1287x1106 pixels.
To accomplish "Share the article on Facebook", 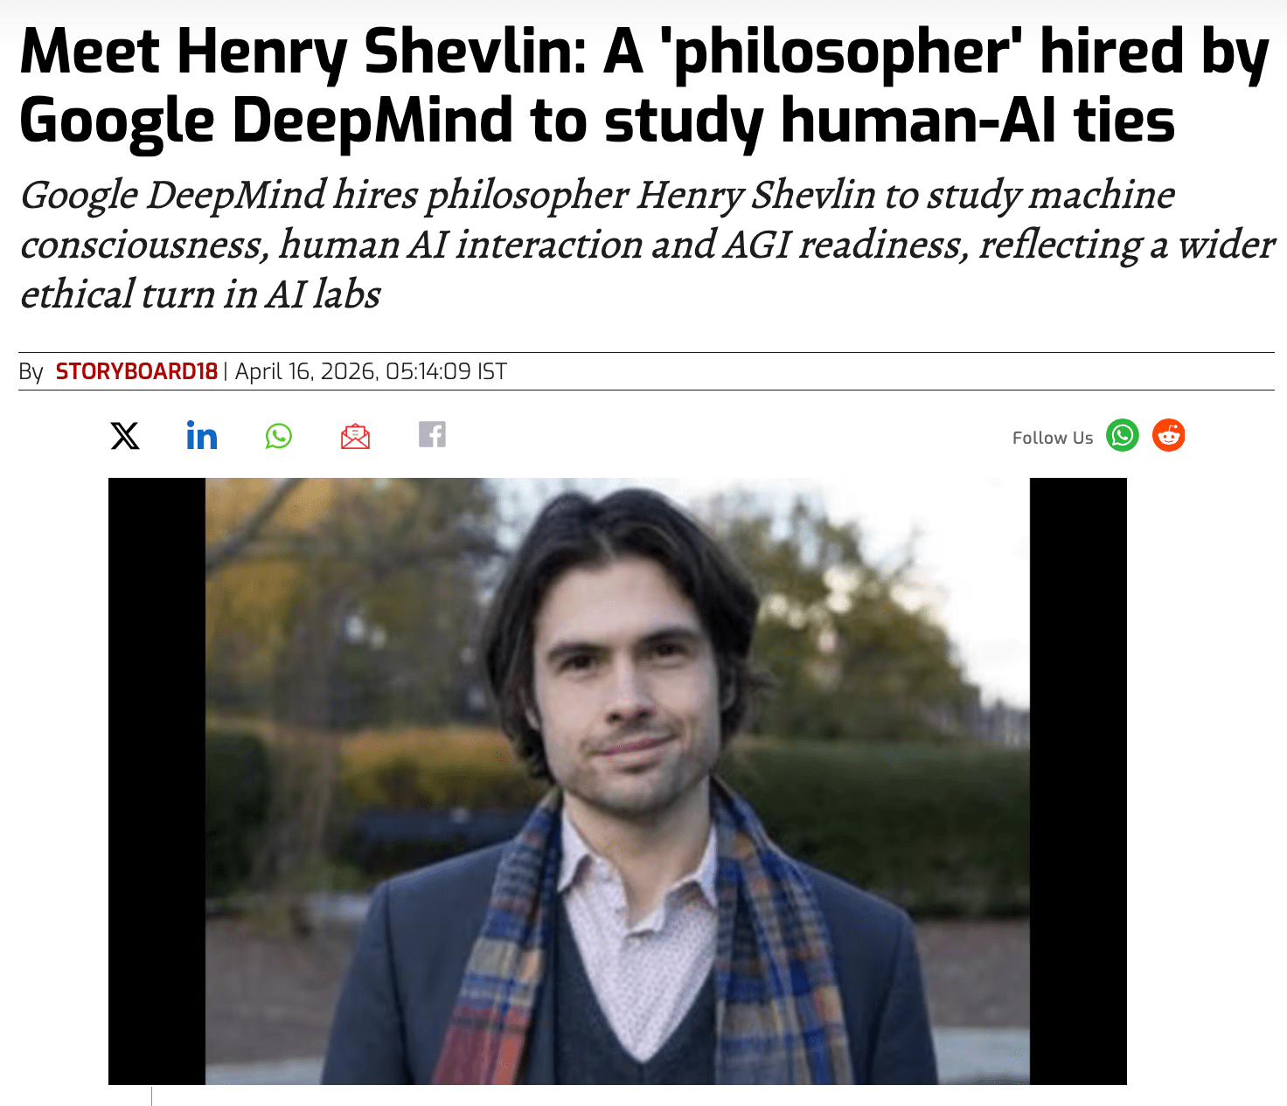I will (x=432, y=434).
